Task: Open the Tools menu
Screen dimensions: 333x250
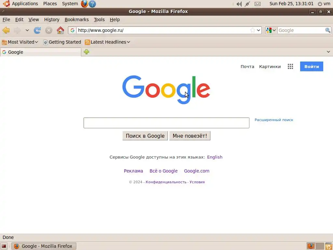Action: 99,20
